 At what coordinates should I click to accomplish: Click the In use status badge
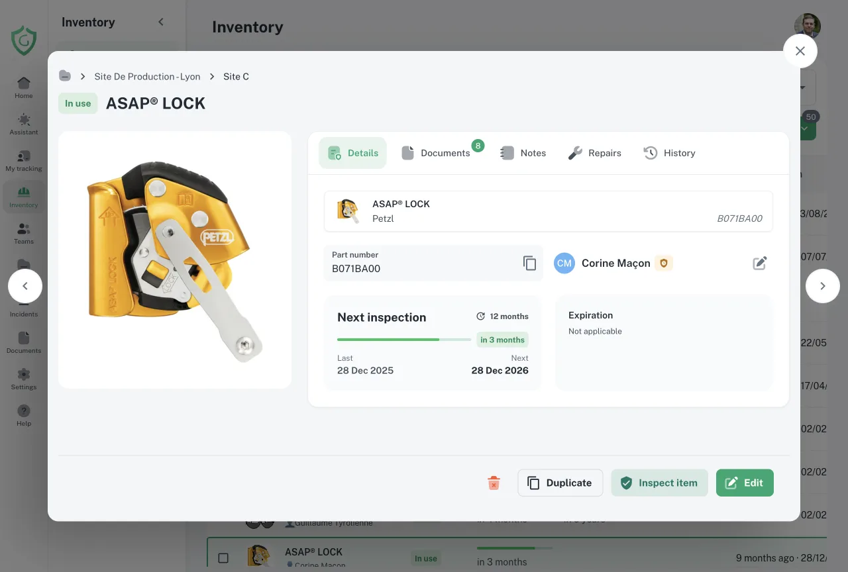pyautogui.click(x=78, y=103)
